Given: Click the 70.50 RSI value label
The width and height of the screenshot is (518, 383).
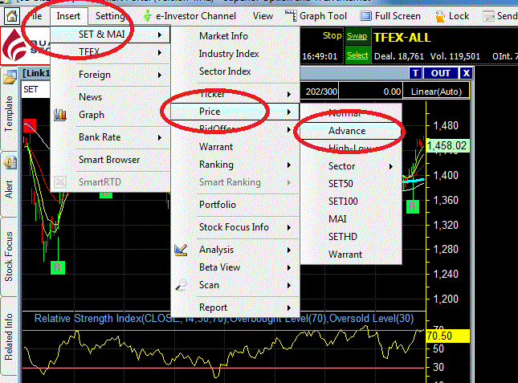Looking at the screenshot, I should click(447, 336).
